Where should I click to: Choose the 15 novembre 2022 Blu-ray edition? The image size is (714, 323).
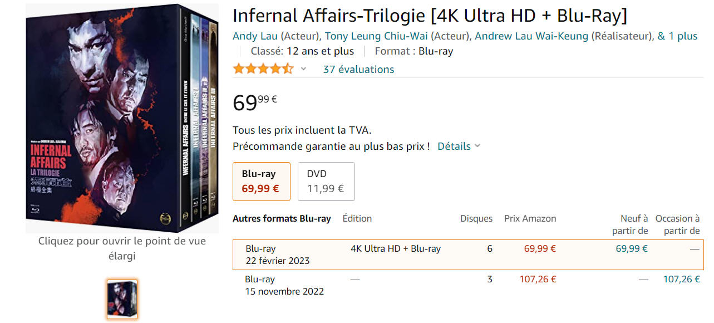[284, 285]
